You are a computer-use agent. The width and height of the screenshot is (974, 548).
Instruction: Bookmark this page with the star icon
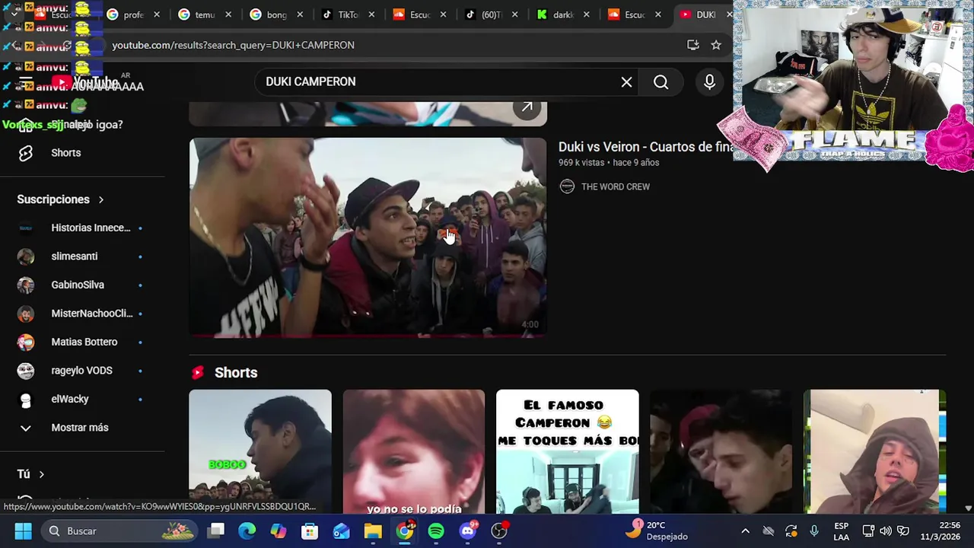715,45
